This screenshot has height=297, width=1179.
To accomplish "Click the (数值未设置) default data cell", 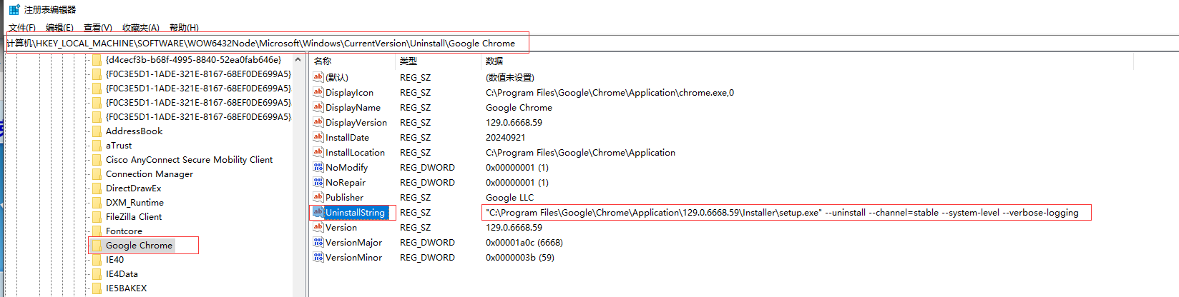I will 510,78.
